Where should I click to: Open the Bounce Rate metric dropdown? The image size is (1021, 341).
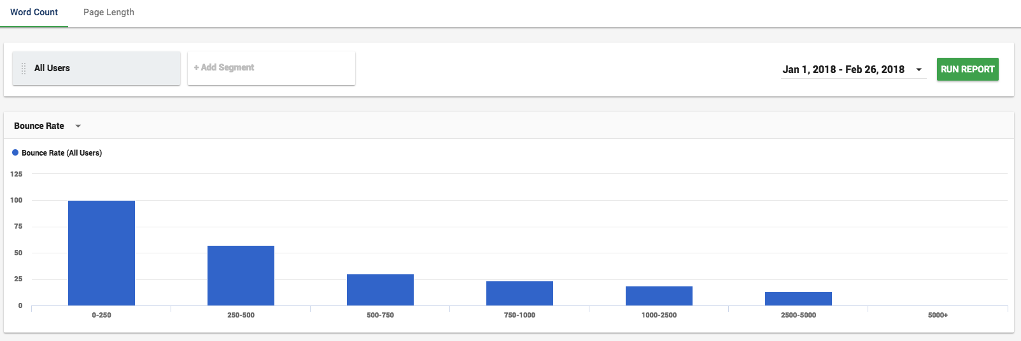coord(48,126)
